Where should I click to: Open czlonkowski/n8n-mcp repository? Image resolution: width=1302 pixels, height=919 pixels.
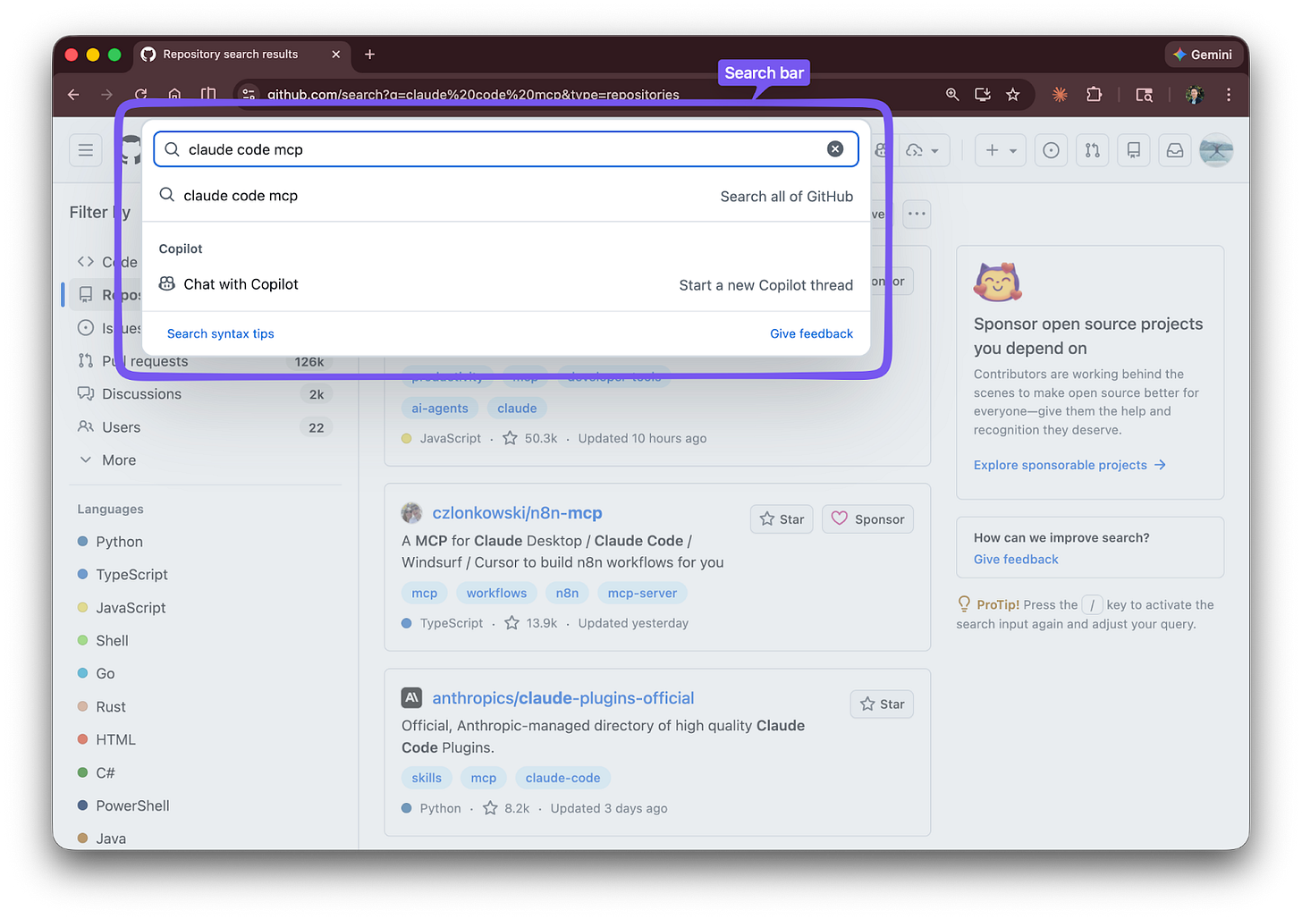coord(517,513)
